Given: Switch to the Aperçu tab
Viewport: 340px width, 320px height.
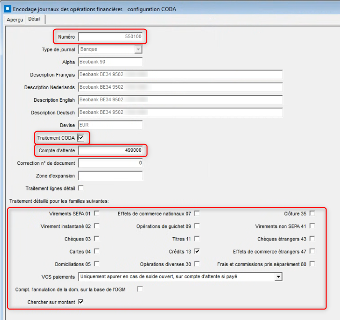Looking at the screenshot, I should tap(14, 19).
